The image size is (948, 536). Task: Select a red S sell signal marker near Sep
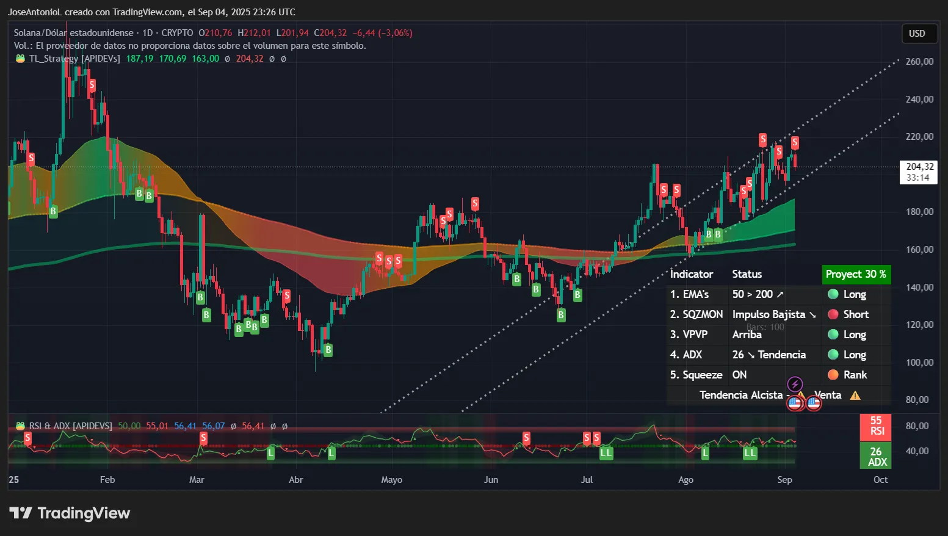coord(794,142)
